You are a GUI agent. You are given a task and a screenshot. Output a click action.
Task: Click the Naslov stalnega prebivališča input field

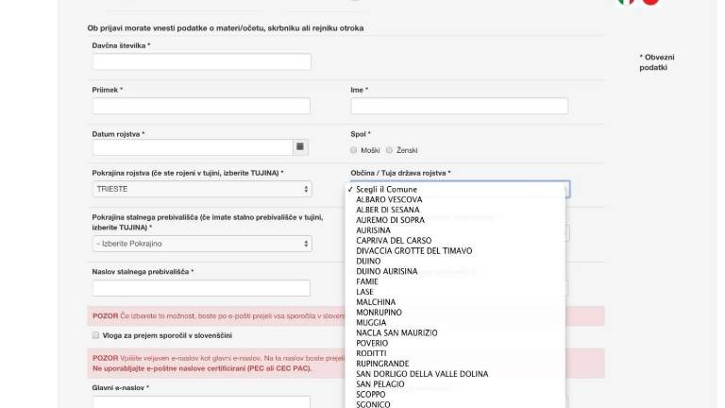(x=202, y=288)
